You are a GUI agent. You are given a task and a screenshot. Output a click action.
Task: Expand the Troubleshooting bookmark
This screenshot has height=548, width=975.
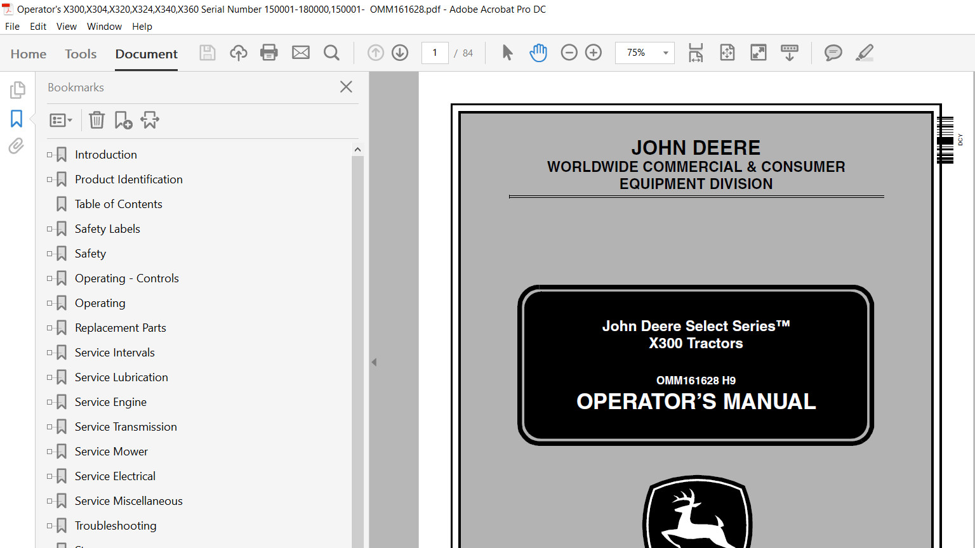click(50, 525)
